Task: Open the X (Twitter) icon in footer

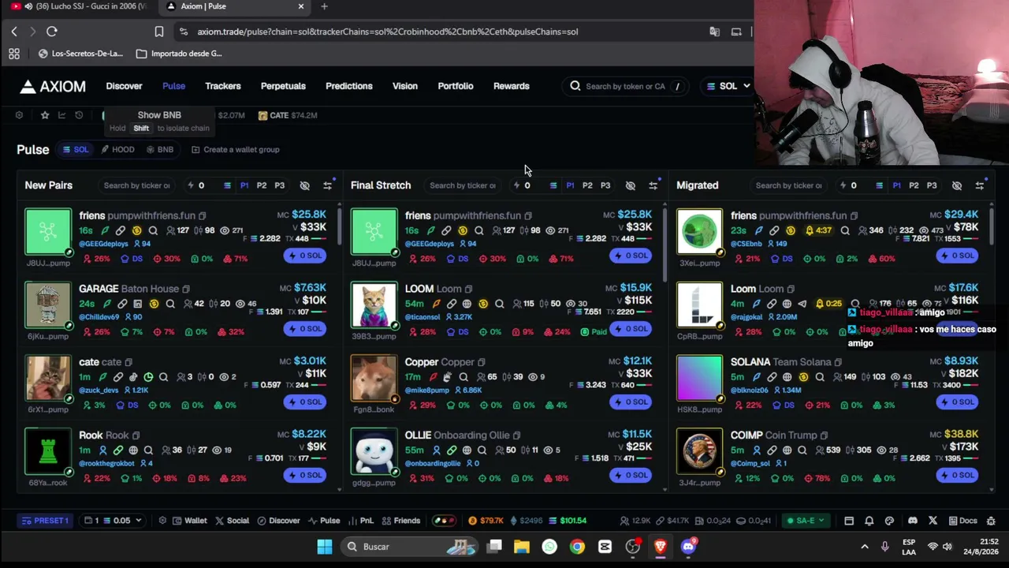Action: (933, 521)
